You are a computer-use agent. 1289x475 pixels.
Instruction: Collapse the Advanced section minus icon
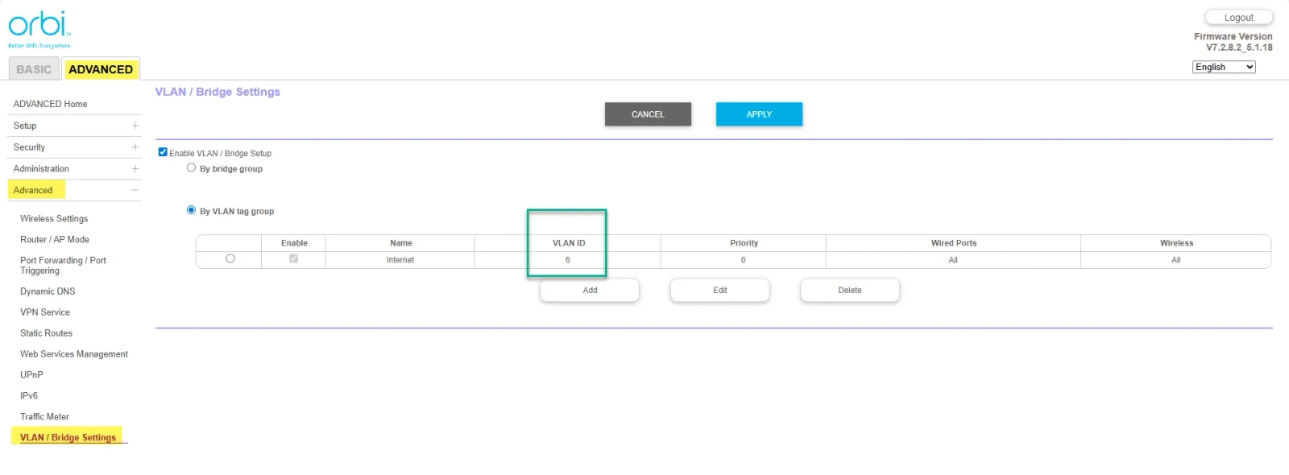135,191
